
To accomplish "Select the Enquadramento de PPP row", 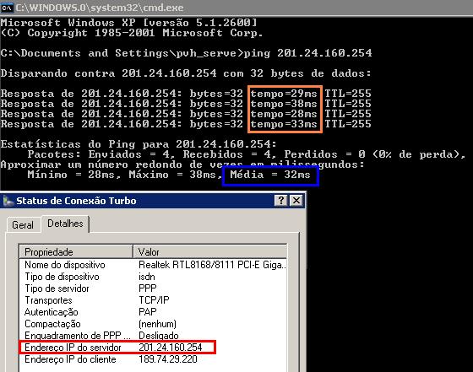I will coord(153,335).
